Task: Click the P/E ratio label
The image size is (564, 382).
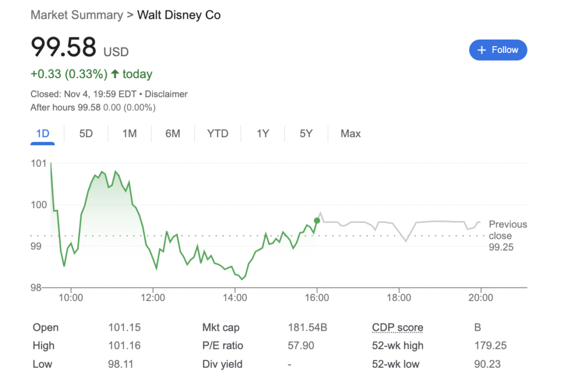Action: pos(223,346)
